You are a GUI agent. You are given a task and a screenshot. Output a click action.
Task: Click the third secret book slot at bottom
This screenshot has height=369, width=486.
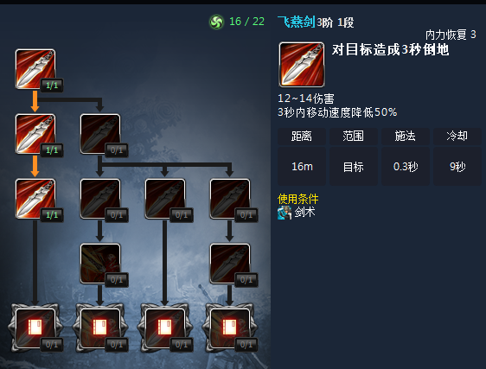click(x=165, y=328)
